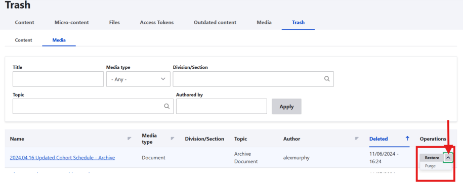
Task: Click the Archive Document topic cell
Action: [246, 158]
